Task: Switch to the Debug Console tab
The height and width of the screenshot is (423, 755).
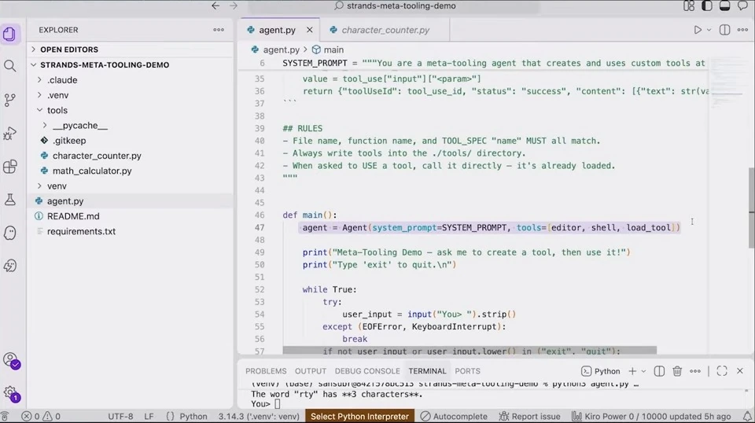Action: (x=367, y=371)
